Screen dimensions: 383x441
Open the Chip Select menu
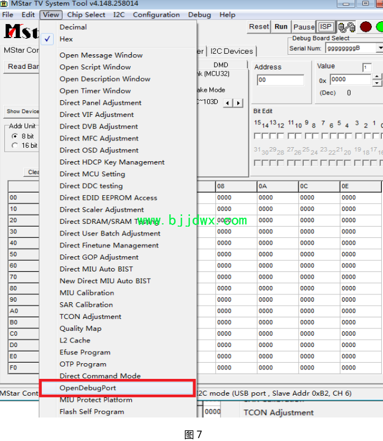pyautogui.click(x=86, y=15)
